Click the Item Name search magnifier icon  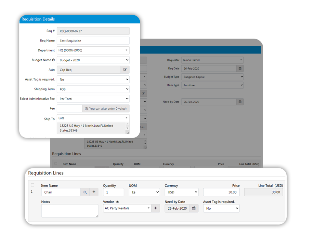click(85, 192)
